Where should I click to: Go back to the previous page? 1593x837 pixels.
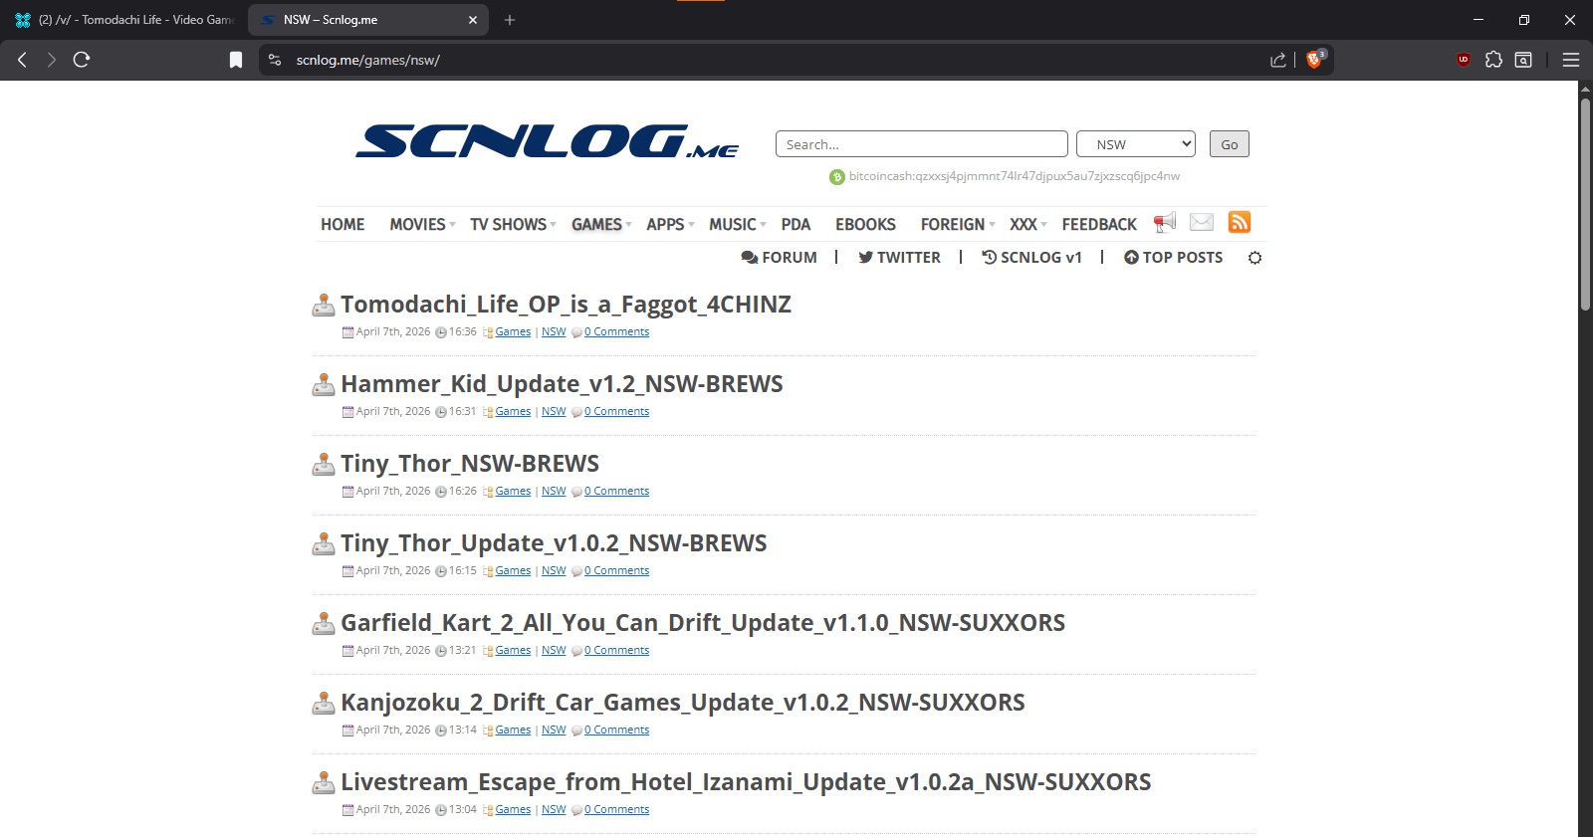click(x=22, y=60)
